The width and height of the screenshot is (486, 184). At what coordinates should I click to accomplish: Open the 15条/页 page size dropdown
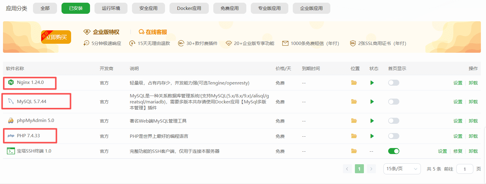click(402, 169)
